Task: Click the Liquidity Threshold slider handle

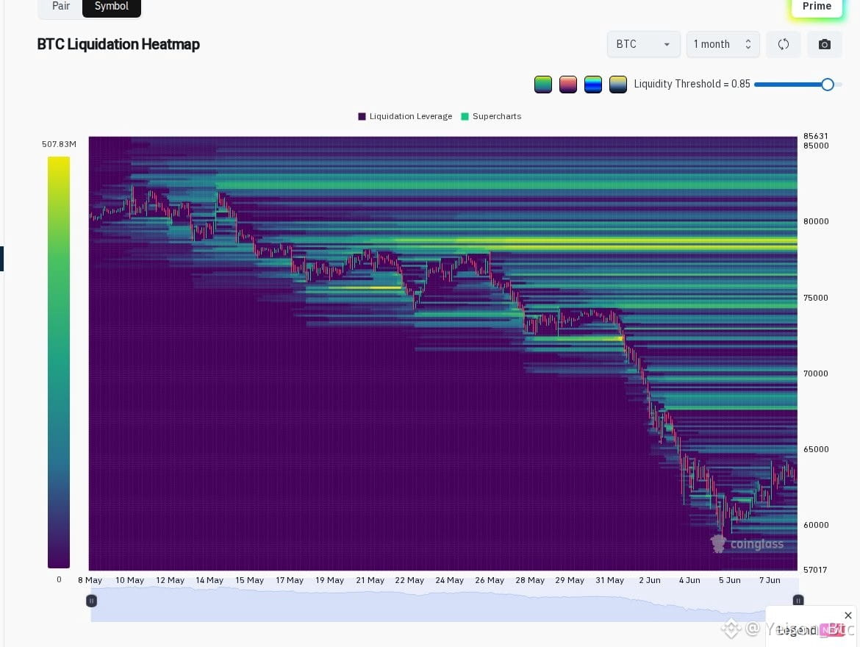Action: [828, 85]
